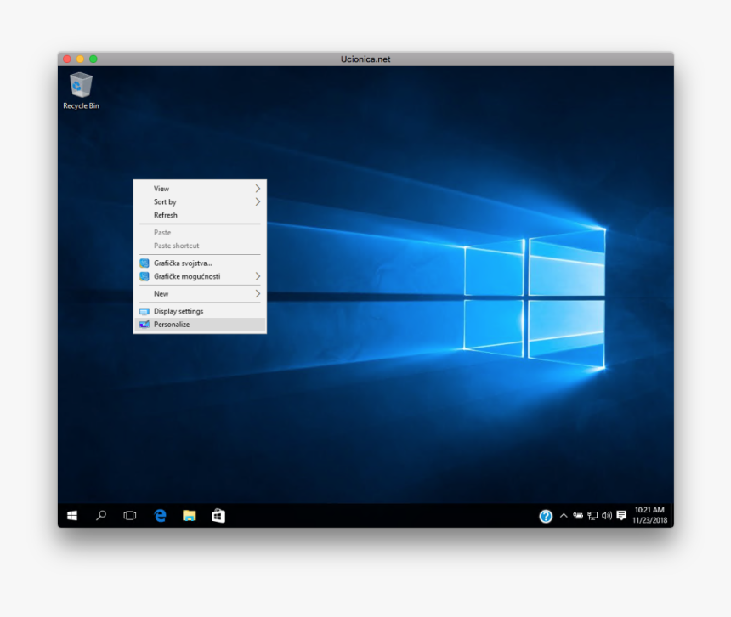The width and height of the screenshot is (731, 617).
Task: Open Grafička svojstva... entry
Action: (200, 263)
